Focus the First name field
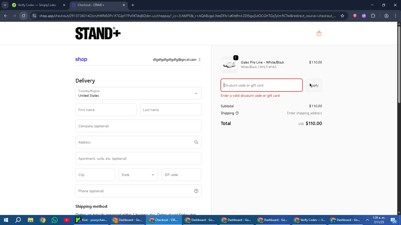The width and height of the screenshot is (401, 225). click(x=106, y=110)
